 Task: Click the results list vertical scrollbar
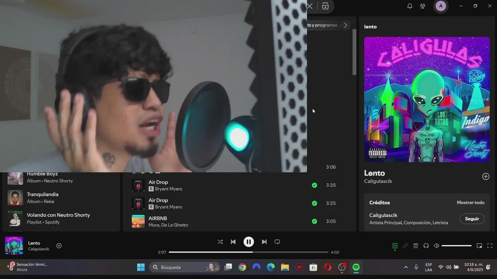click(x=354, y=52)
